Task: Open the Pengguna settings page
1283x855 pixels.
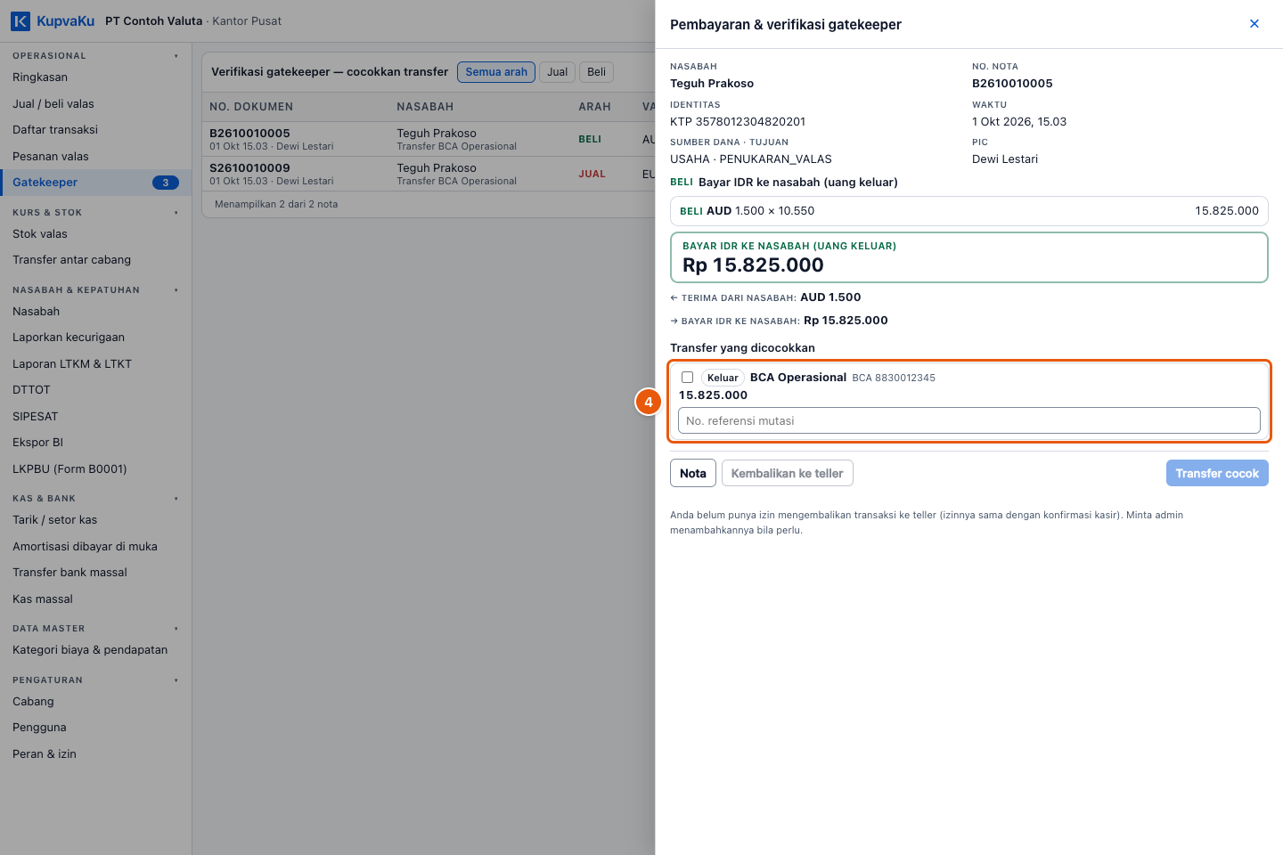Action: (95, 728)
